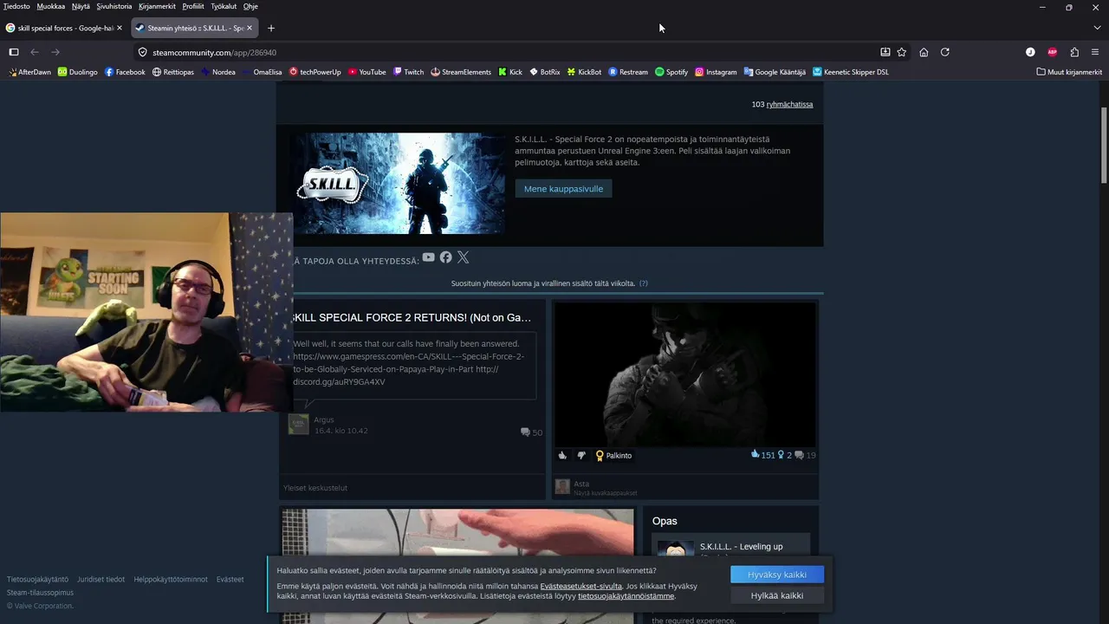Open the Nordea bookmark
This screenshot has height=624, width=1109.
[x=218, y=72]
